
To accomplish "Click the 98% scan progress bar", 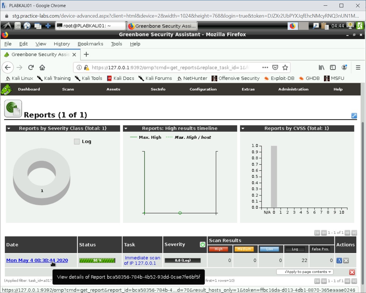I will click(x=97, y=260).
